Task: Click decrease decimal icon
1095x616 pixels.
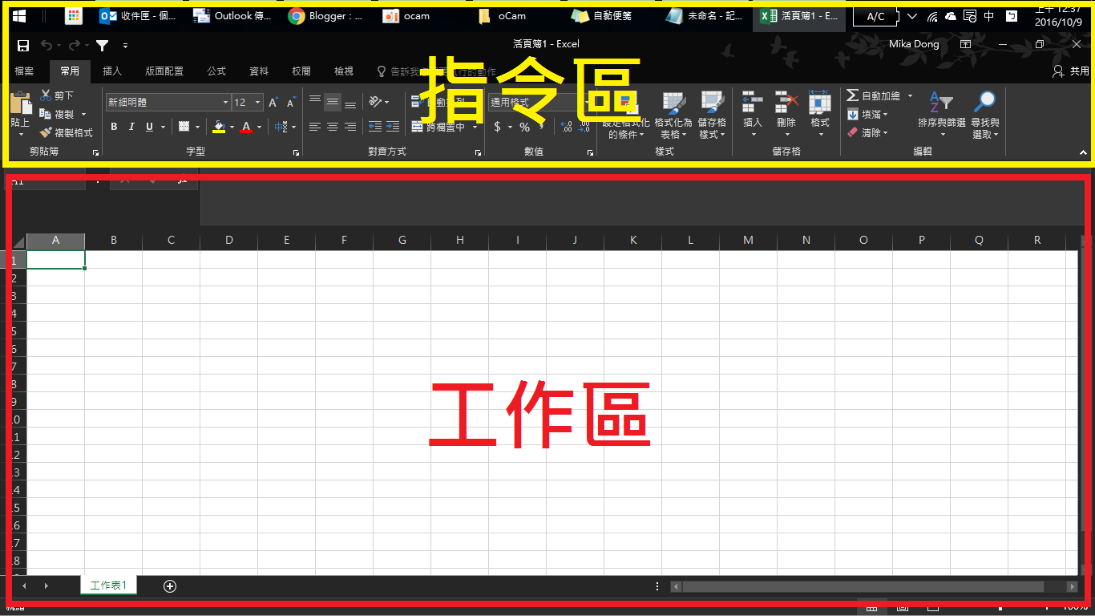Action: [x=585, y=127]
